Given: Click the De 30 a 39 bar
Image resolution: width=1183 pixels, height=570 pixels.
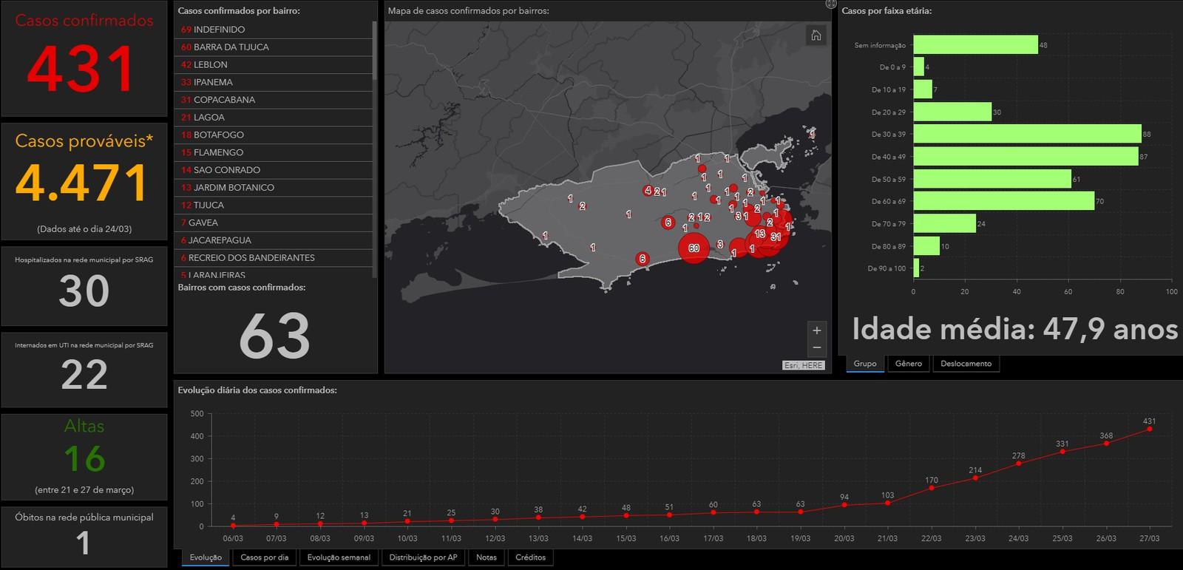Looking at the screenshot, I should [1027, 134].
